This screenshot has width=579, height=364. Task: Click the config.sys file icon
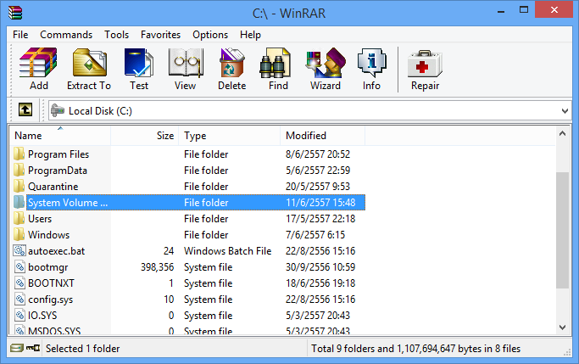(x=19, y=299)
